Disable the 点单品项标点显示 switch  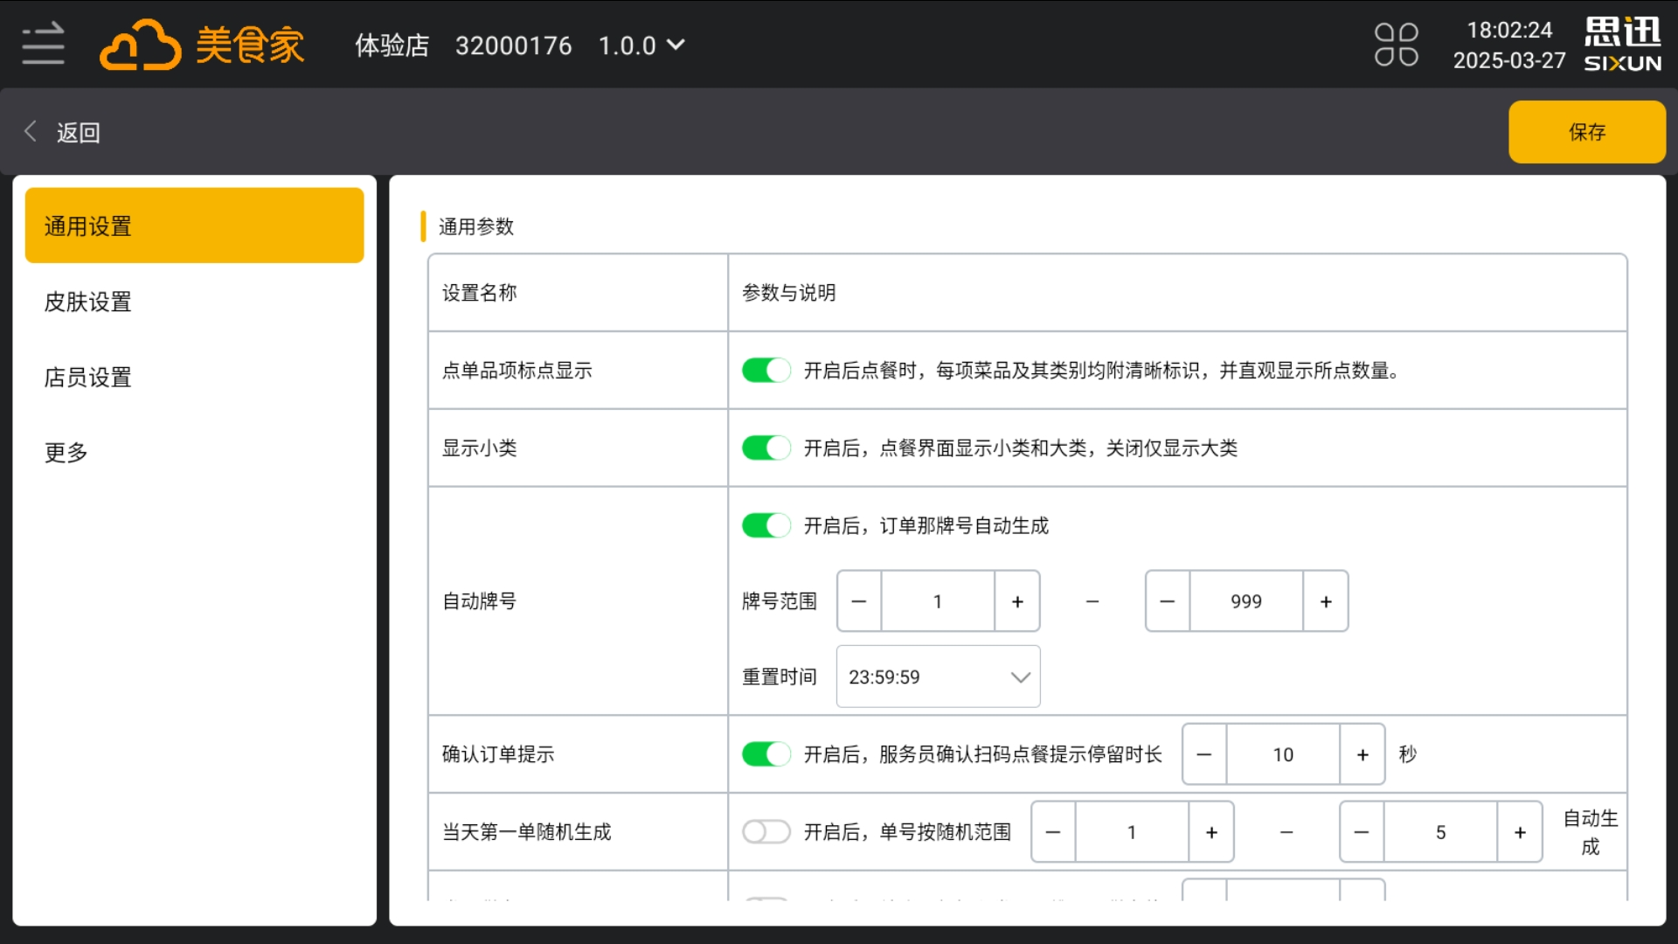coord(766,370)
